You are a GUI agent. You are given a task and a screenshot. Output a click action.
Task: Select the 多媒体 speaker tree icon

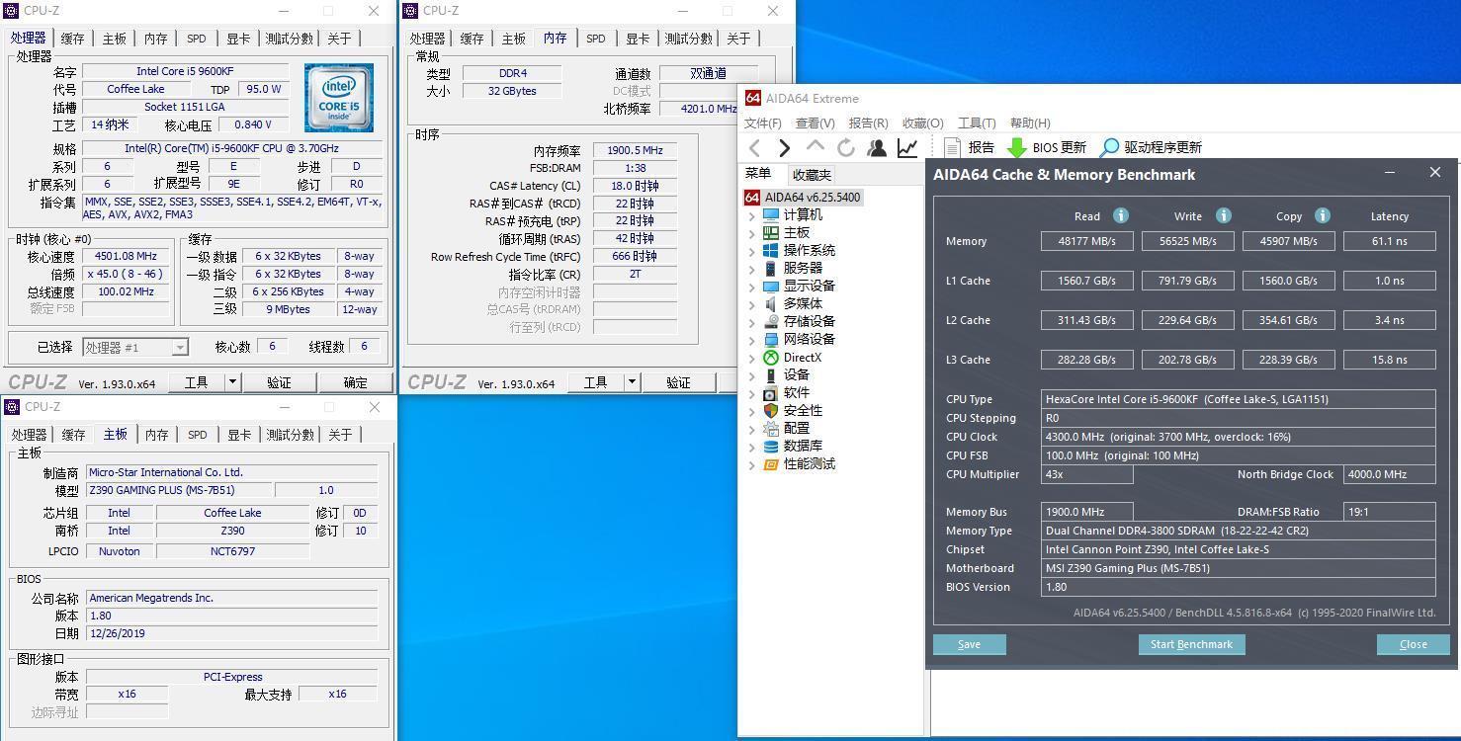click(x=771, y=303)
